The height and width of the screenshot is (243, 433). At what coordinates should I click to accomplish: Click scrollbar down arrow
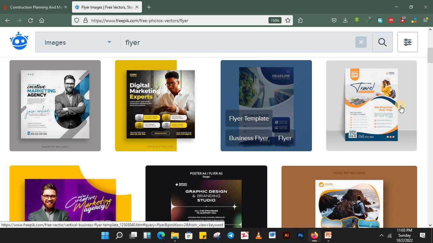430,225
